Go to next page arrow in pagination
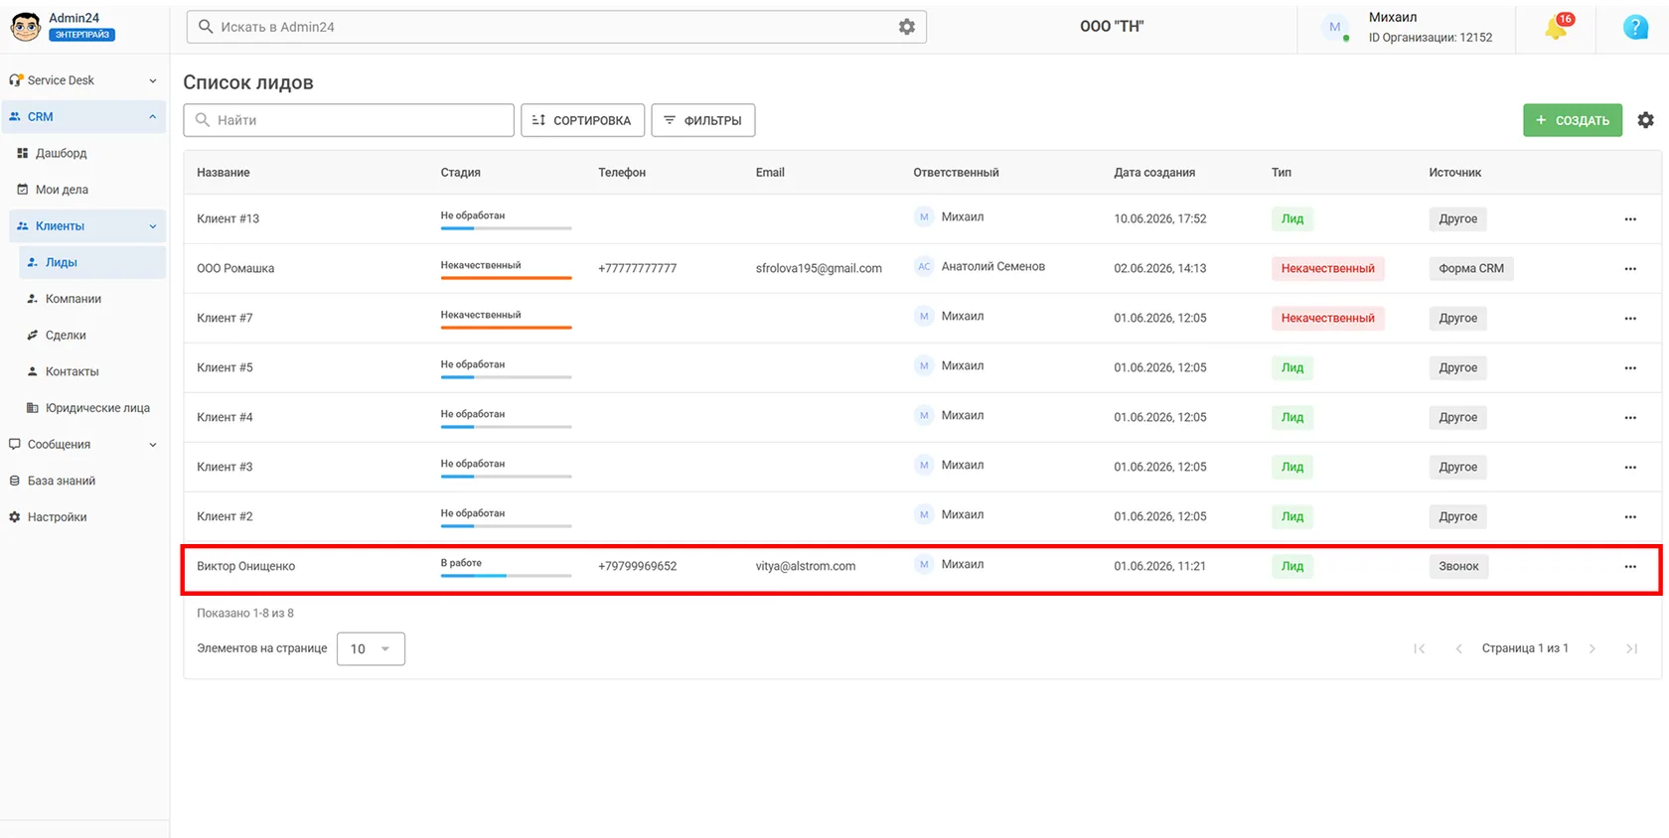The image size is (1669, 838). point(1593,648)
